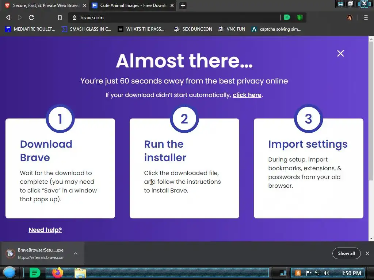Close the Secure, Fast & Private Web Browser tab

coord(85,5)
